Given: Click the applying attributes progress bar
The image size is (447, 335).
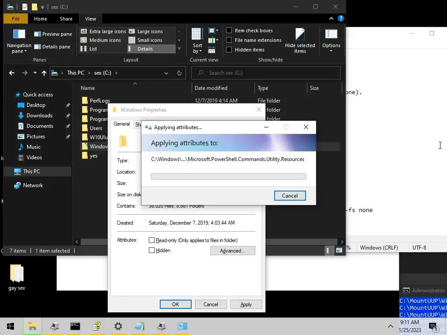Looking at the screenshot, I should [x=228, y=177].
